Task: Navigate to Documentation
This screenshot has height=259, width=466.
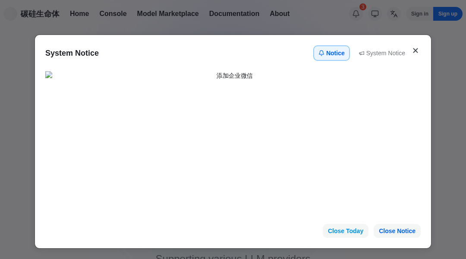Action: pos(234,14)
